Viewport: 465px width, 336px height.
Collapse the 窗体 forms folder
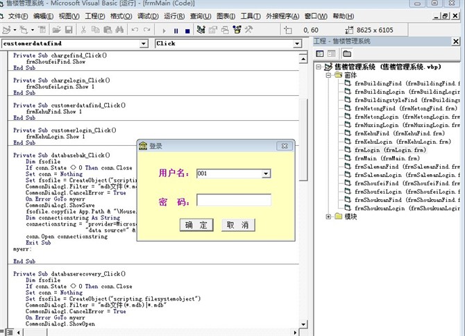coord(328,75)
